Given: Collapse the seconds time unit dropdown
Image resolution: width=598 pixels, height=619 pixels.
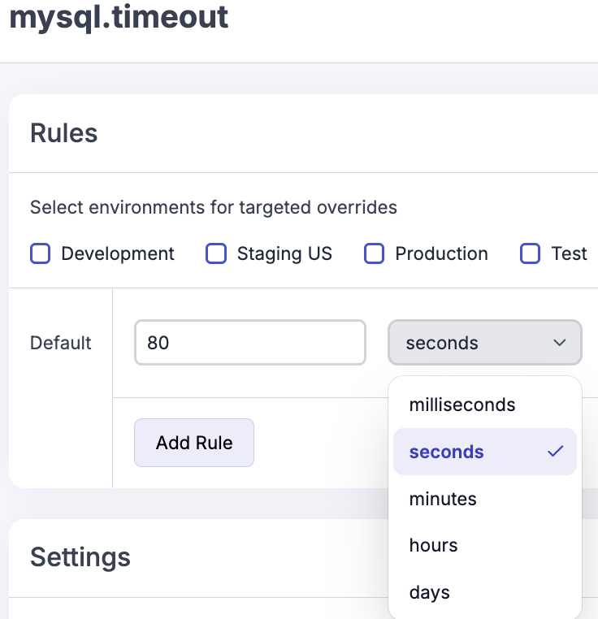Looking at the screenshot, I should pos(484,343).
